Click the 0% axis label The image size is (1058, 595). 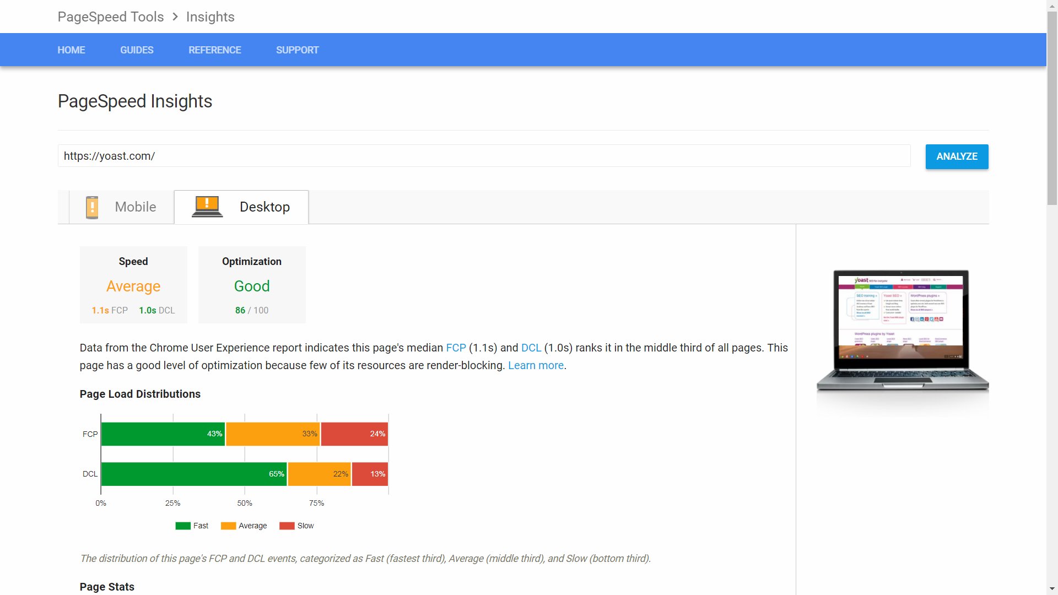[101, 503]
